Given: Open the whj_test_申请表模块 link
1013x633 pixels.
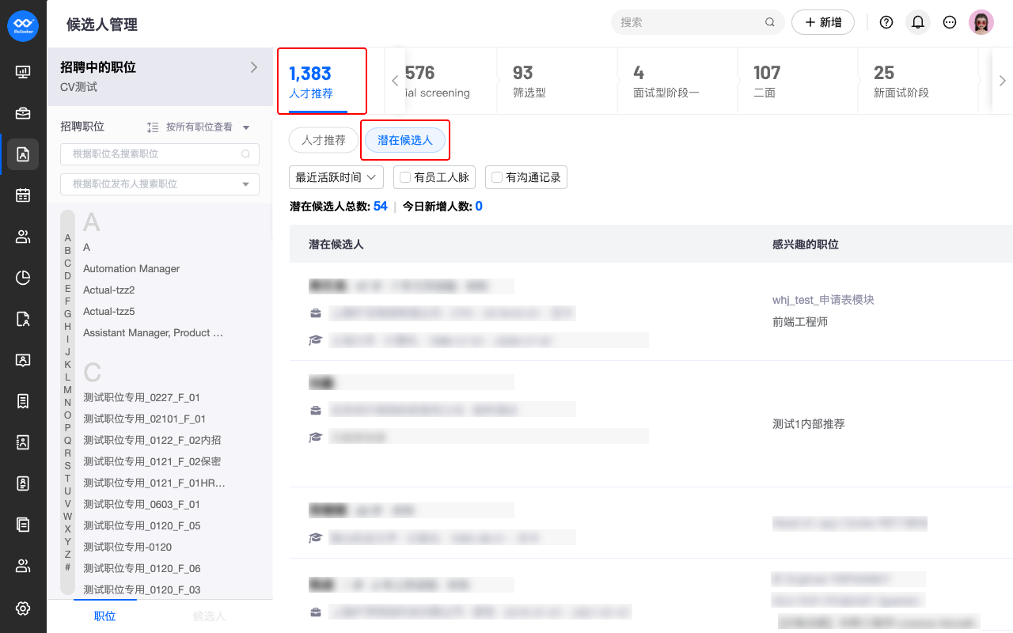Looking at the screenshot, I should click(823, 300).
